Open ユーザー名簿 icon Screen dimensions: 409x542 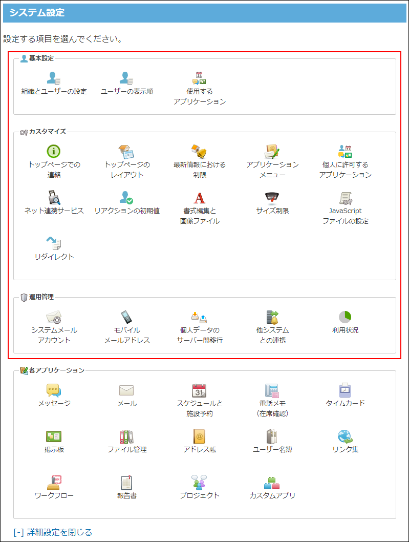272,436
